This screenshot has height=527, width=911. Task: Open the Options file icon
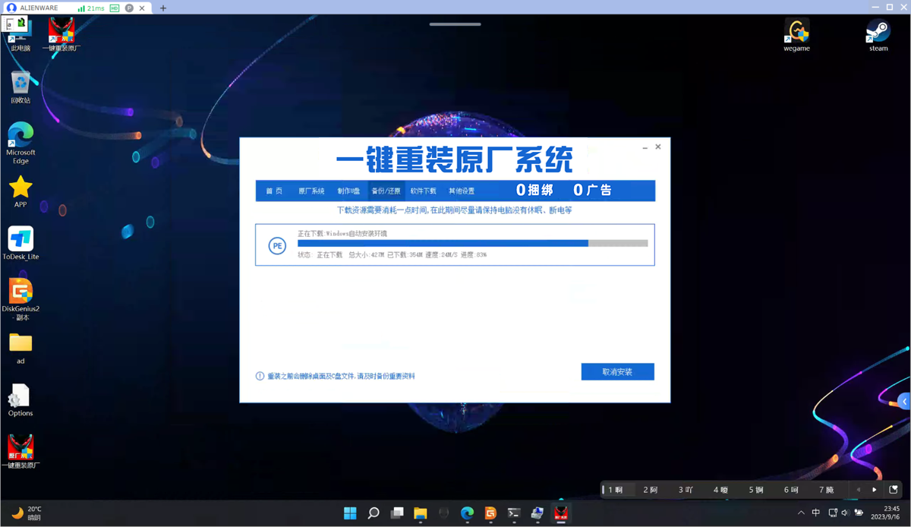[x=20, y=400]
